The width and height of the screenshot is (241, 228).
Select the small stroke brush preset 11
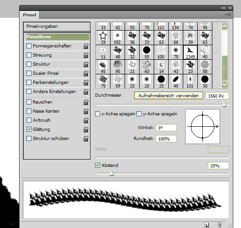103,52
